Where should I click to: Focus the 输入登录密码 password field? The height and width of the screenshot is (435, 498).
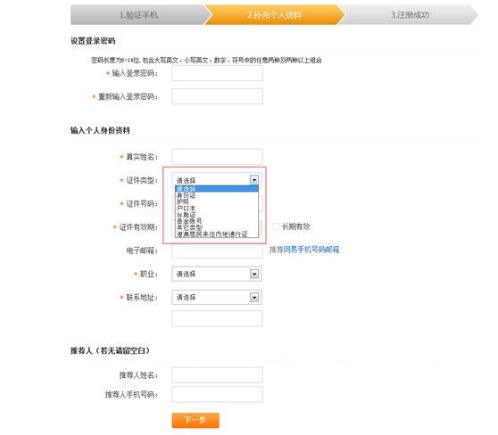217,73
